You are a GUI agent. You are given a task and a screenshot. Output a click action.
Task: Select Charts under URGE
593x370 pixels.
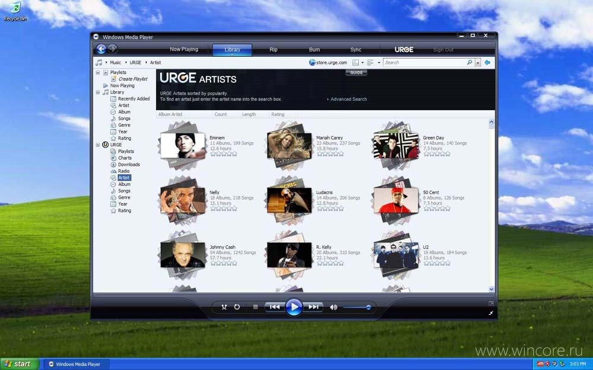tap(125, 158)
